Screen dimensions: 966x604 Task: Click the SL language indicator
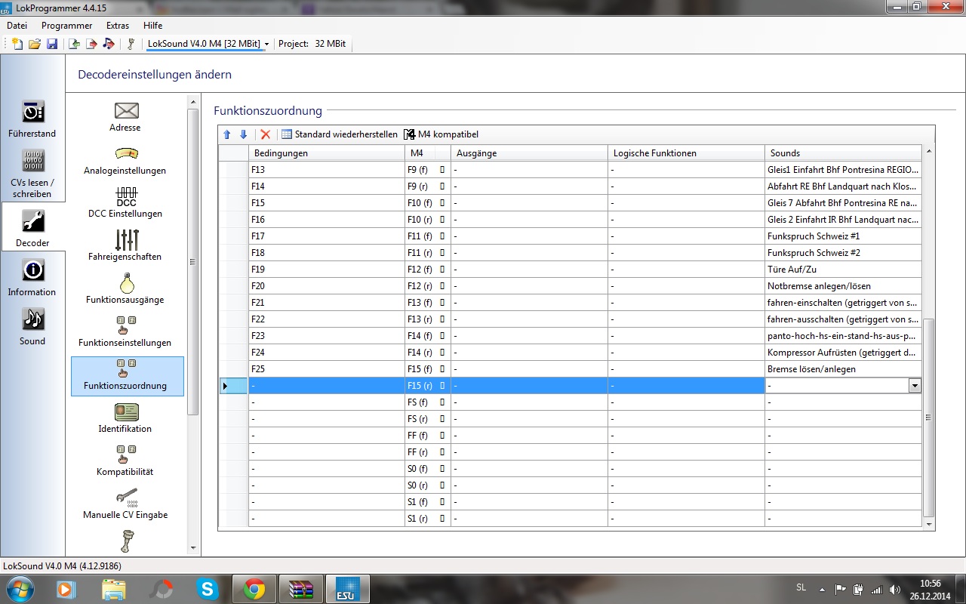[x=801, y=587]
